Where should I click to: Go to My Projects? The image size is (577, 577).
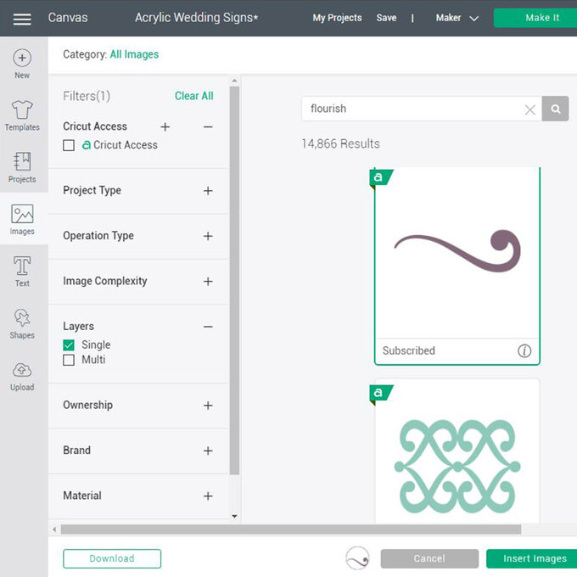[x=337, y=18]
